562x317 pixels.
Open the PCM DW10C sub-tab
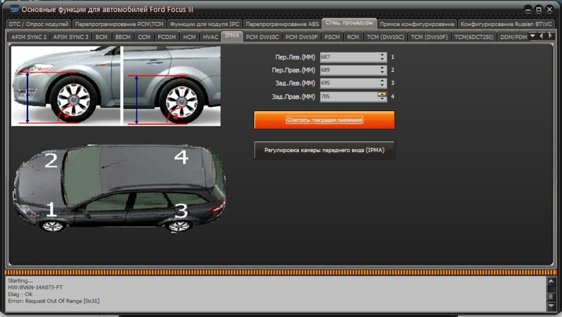(x=262, y=37)
